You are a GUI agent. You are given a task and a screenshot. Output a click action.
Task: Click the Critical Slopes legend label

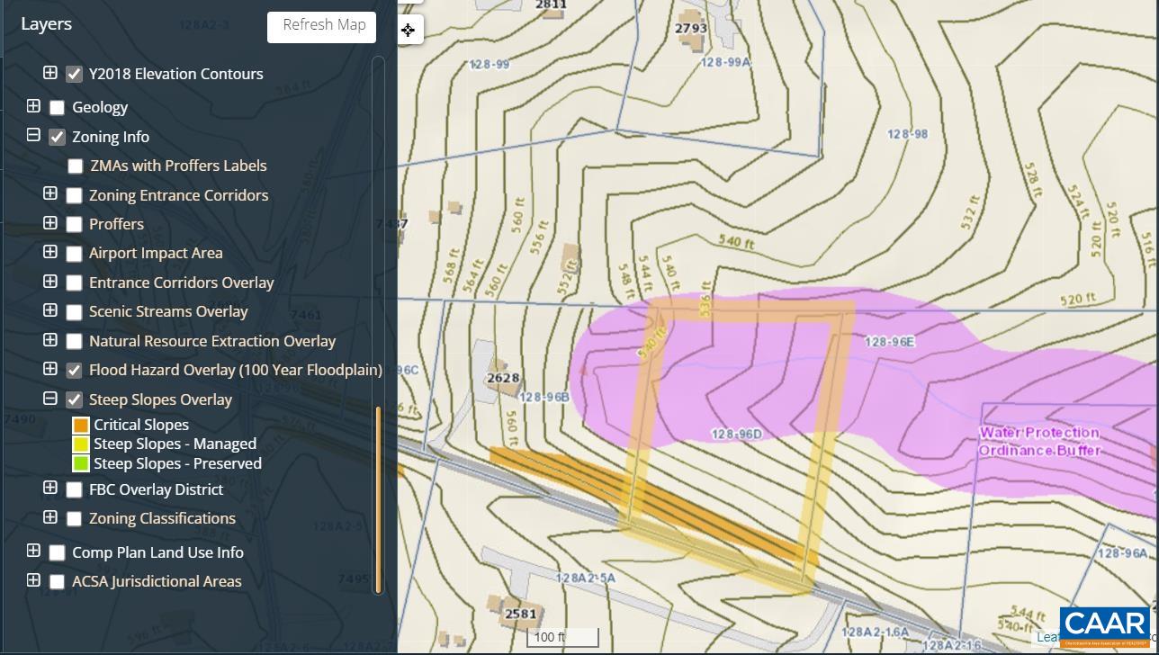click(141, 426)
